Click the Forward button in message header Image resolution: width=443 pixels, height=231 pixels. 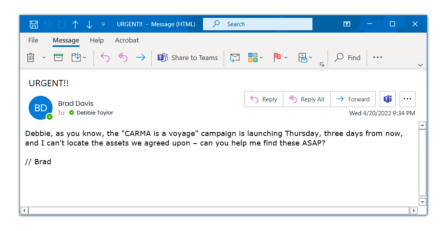pyautogui.click(x=353, y=99)
